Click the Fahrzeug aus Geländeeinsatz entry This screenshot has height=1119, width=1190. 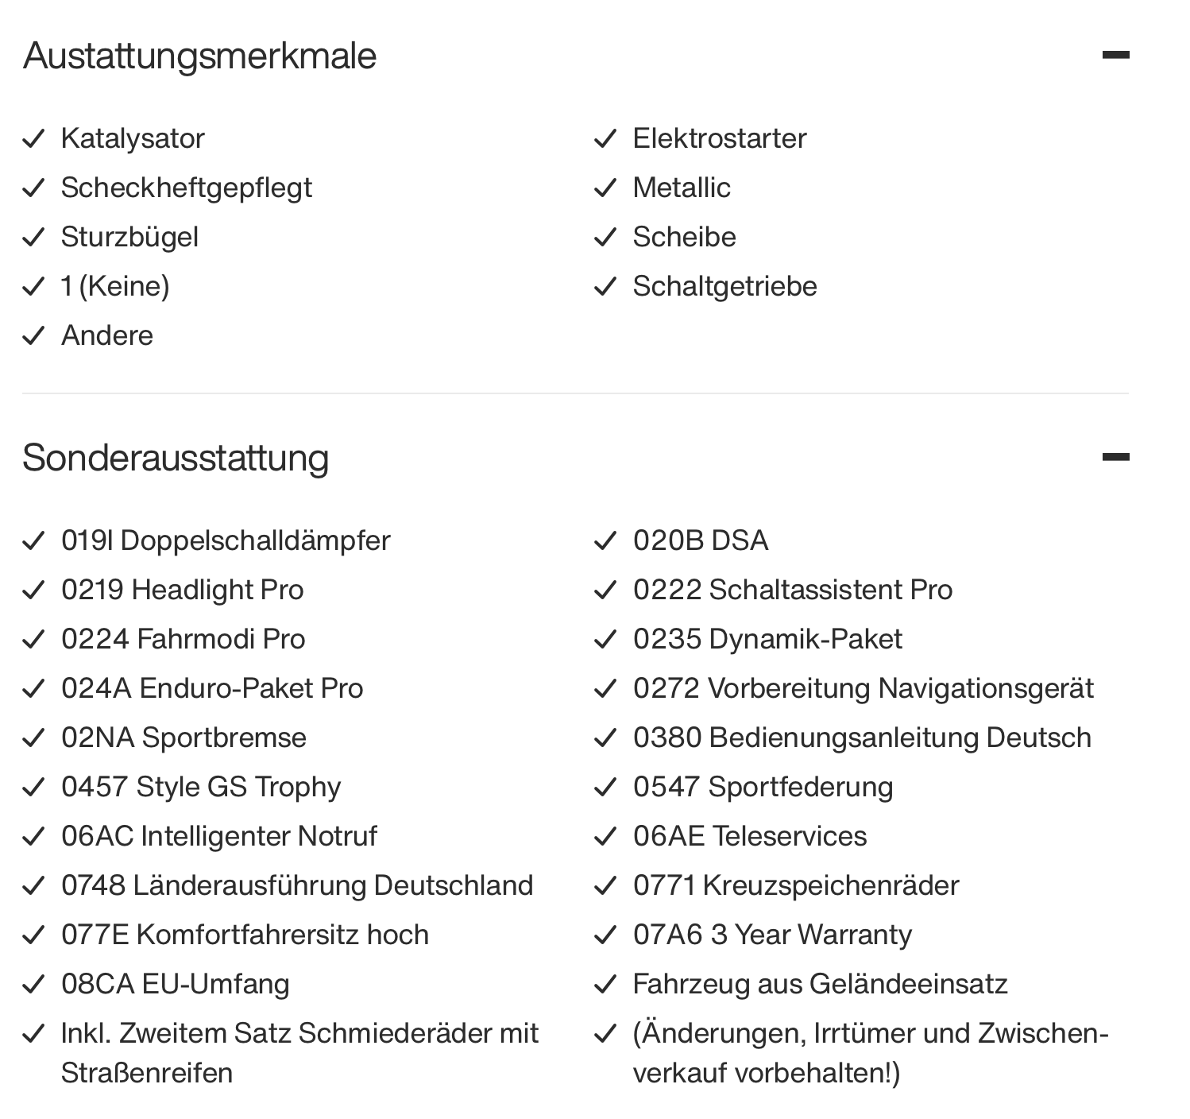[x=820, y=984]
